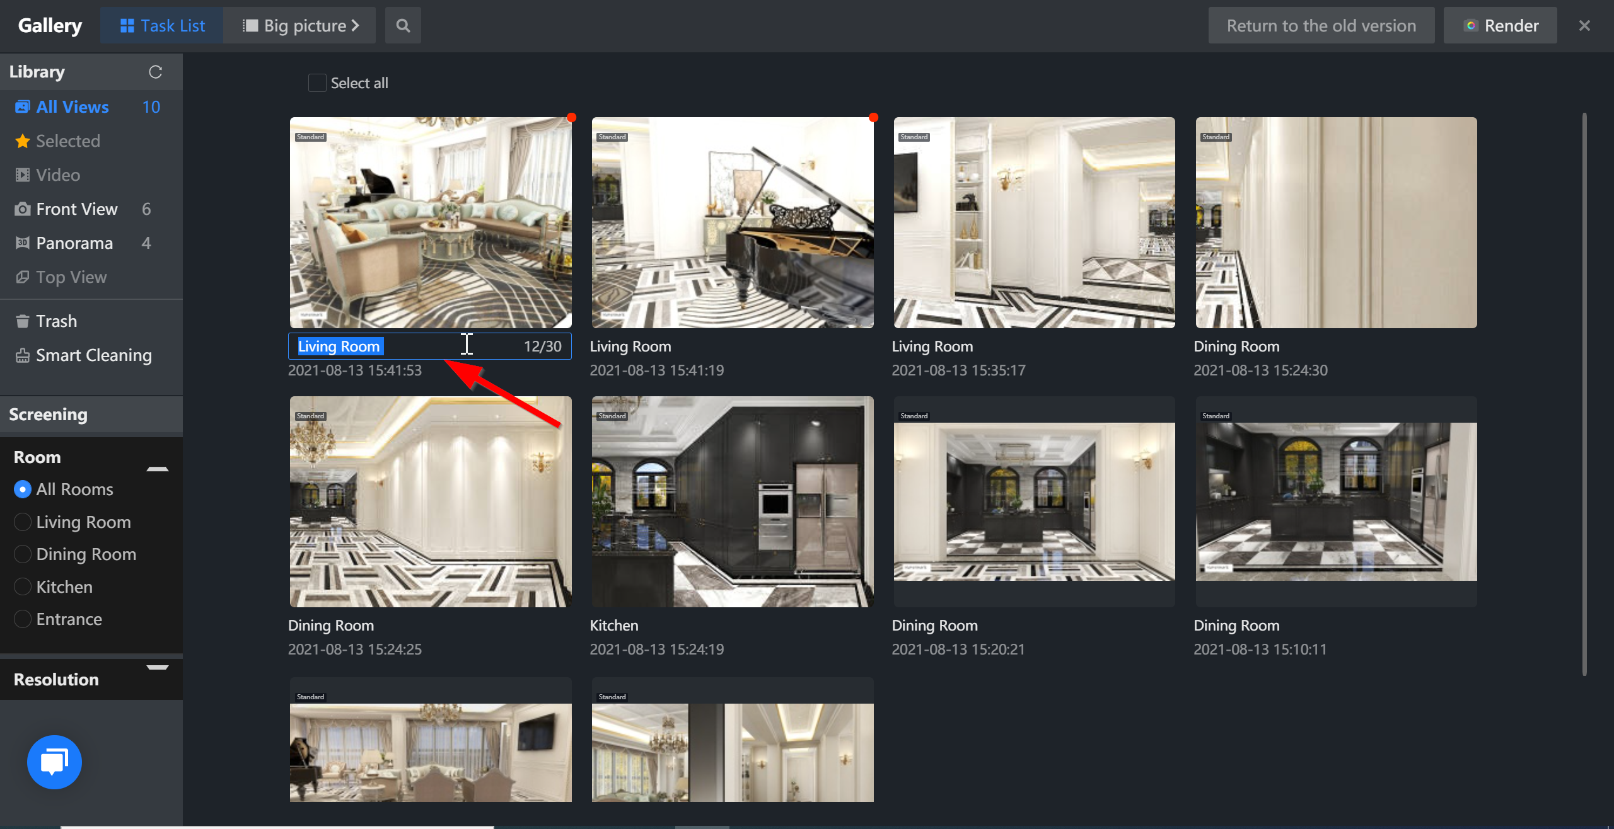
Task: Select the Entrance room filter
Action: point(23,619)
